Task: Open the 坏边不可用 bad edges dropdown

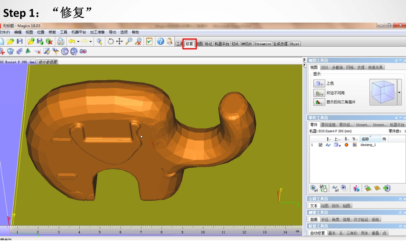Action: 319,93
